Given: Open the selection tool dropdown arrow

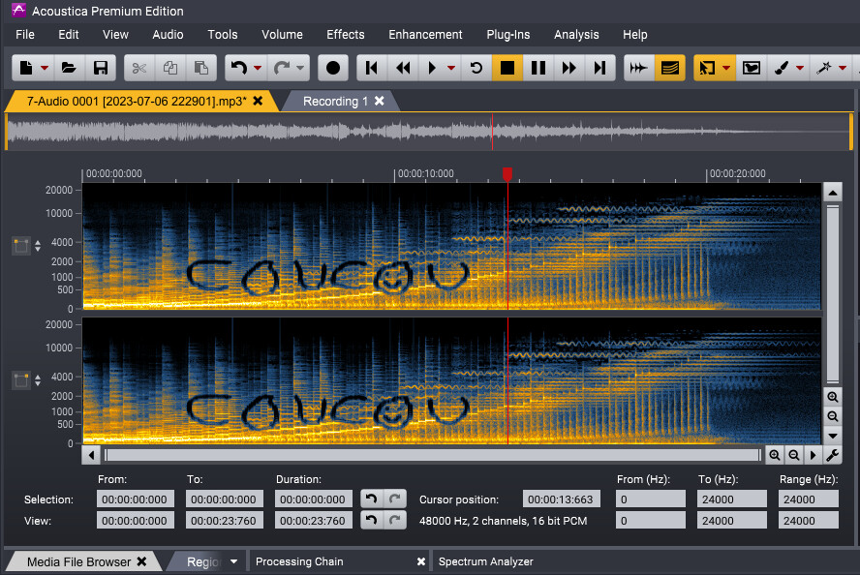Looking at the screenshot, I should tap(726, 68).
